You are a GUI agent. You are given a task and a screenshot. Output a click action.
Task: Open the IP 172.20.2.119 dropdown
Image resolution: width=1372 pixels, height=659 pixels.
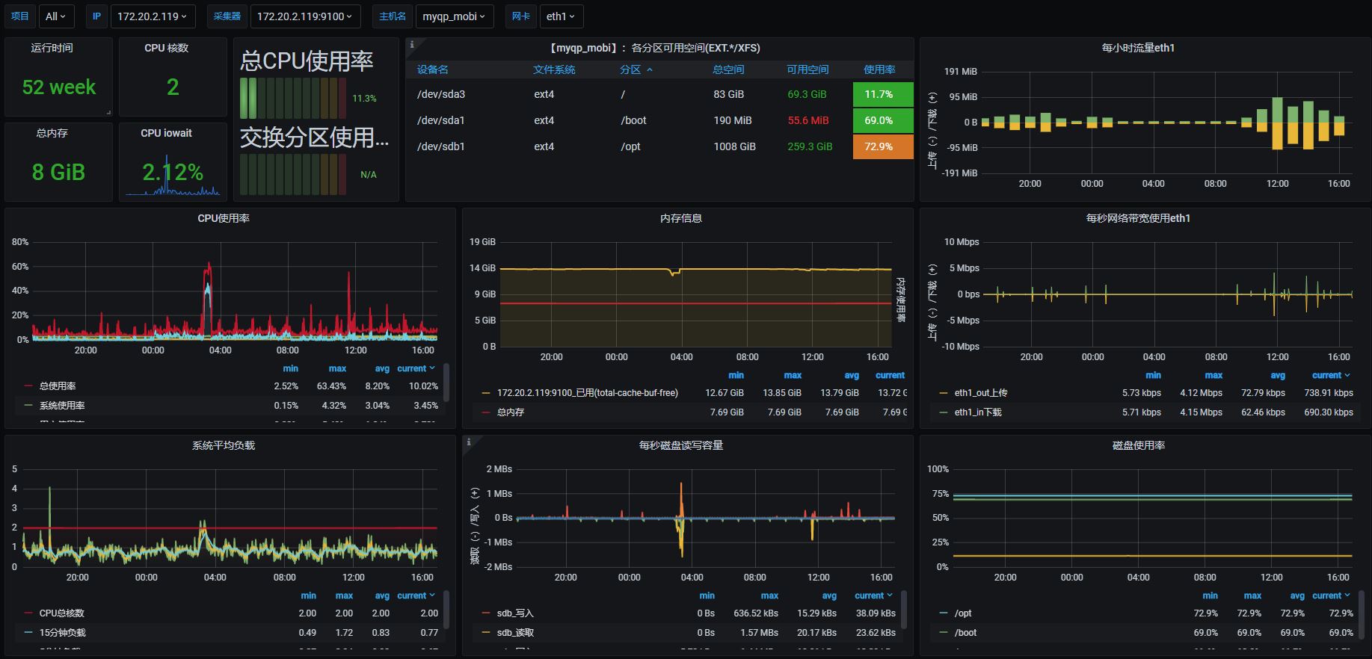click(152, 16)
